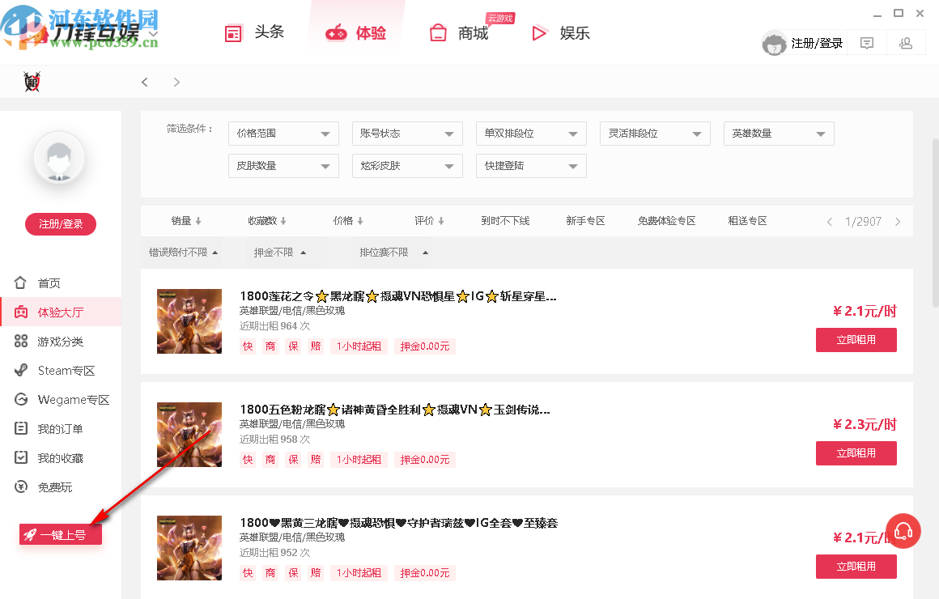Viewport: 939px width, 599px height.
Task: Click the Steam专区 icon in sidebar
Action: pos(19,370)
